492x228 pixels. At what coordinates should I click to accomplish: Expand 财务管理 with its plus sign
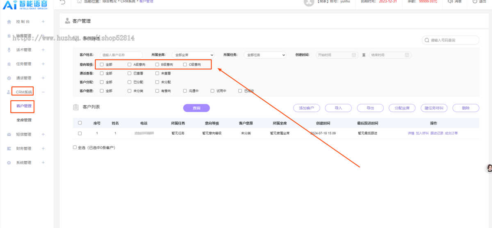pyautogui.click(x=43, y=149)
